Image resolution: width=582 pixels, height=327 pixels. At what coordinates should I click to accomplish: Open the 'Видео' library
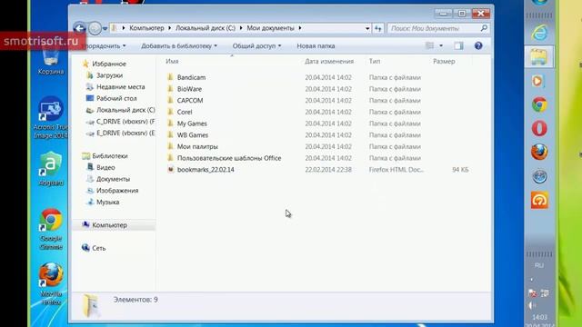tap(105, 167)
